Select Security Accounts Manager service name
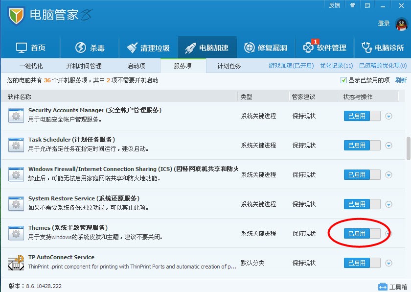This screenshot has width=411, height=292. tap(95, 110)
